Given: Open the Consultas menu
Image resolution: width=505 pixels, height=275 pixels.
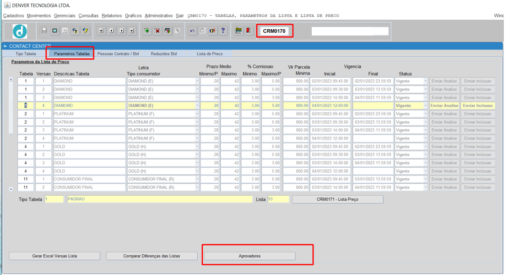Looking at the screenshot, I should 88,16.
